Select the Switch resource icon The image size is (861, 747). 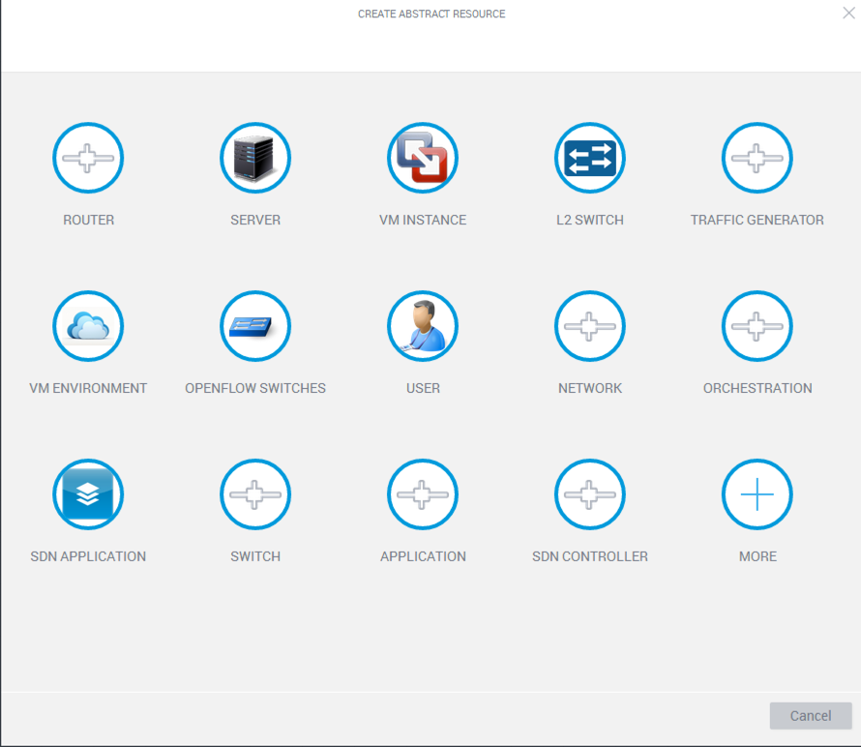[255, 494]
